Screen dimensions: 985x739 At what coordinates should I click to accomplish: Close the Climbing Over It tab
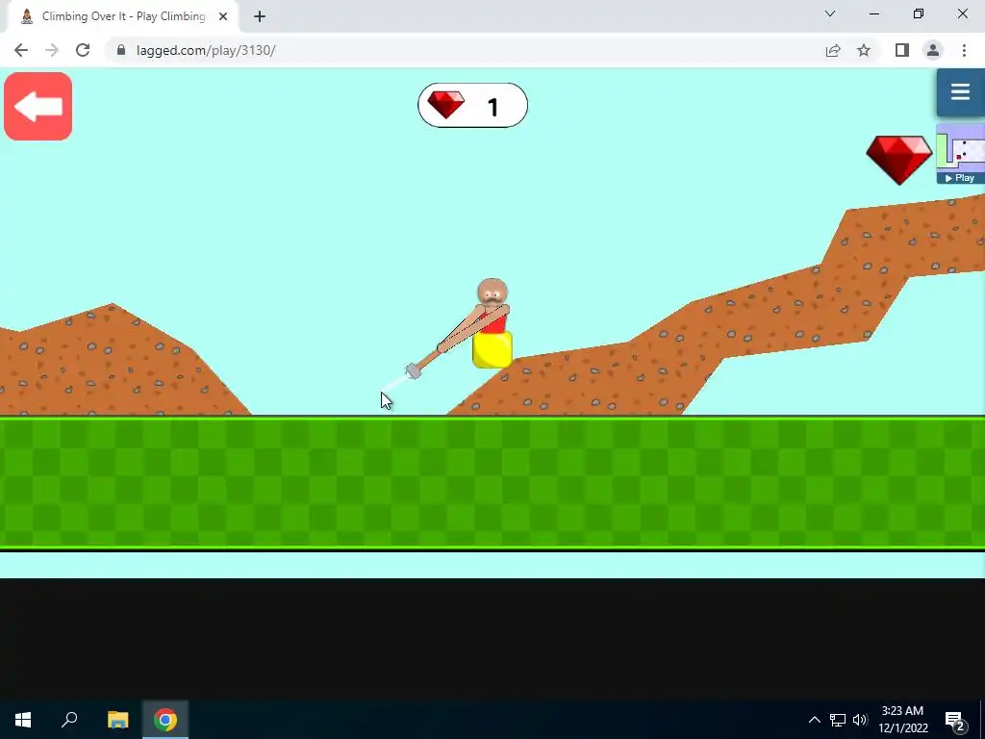[x=223, y=16]
